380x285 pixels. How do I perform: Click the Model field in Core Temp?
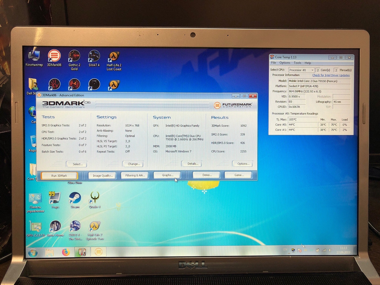(x=319, y=81)
